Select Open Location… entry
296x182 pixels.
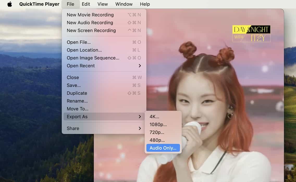pyautogui.click(x=84, y=50)
